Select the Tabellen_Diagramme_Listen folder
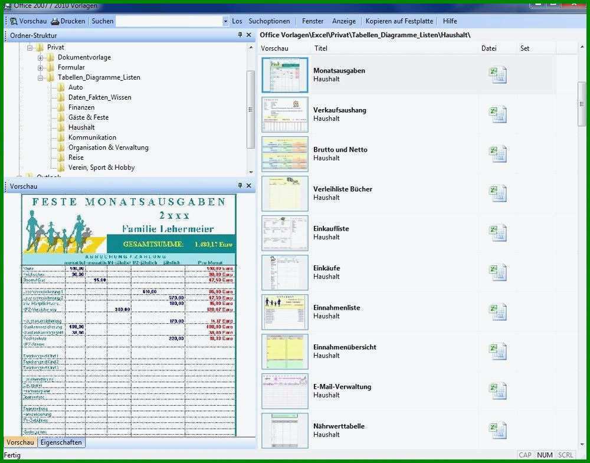The width and height of the screenshot is (590, 463). coord(99,77)
